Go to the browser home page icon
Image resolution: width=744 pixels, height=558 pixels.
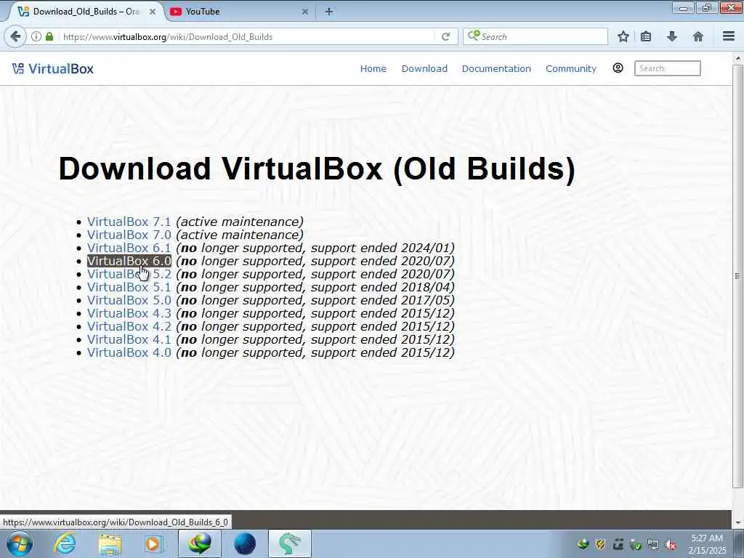[x=698, y=36]
